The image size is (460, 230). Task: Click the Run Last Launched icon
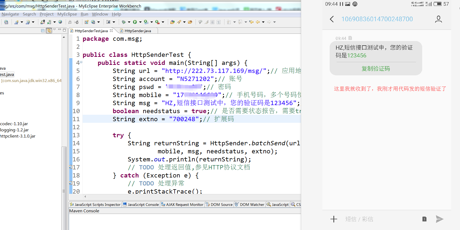coord(146,22)
